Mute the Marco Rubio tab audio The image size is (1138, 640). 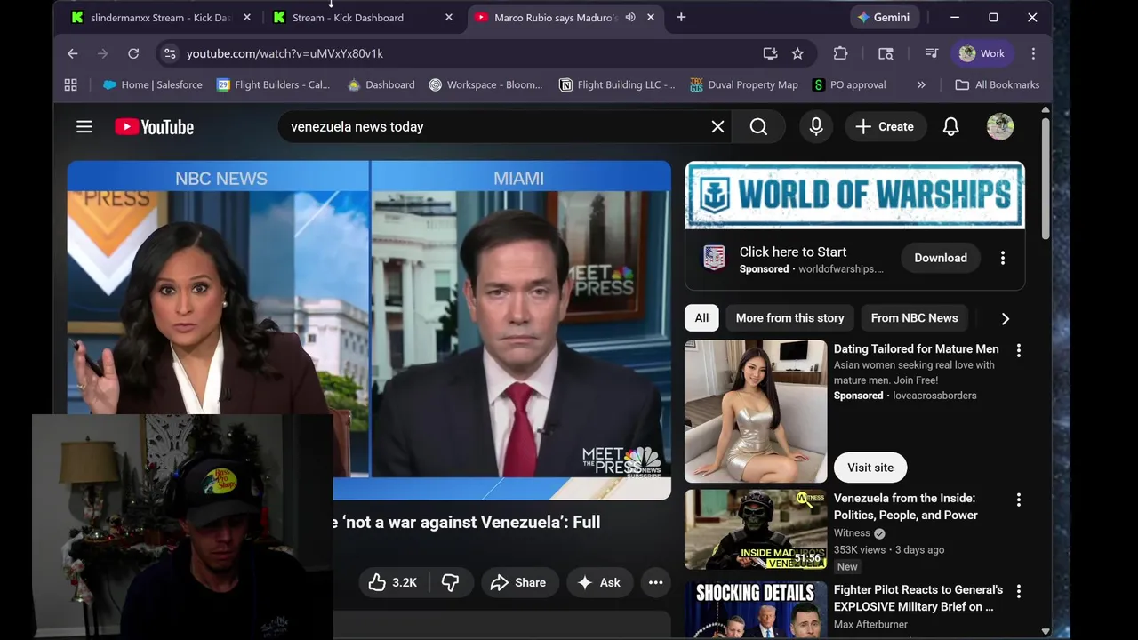pyautogui.click(x=630, y=17)
